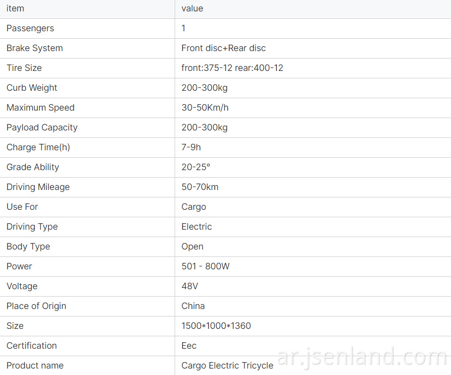
Task: Click the 'item' column header
Action: [x=15, y=8]
